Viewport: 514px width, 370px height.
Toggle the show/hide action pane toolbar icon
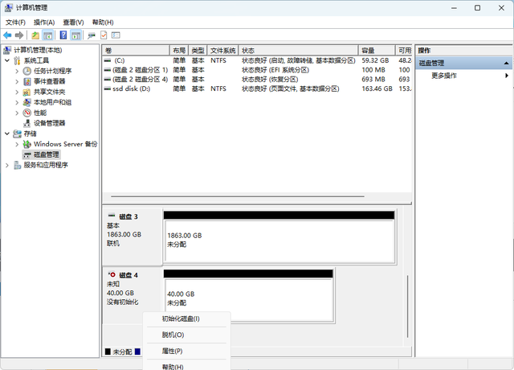click(x=75, y=35)
